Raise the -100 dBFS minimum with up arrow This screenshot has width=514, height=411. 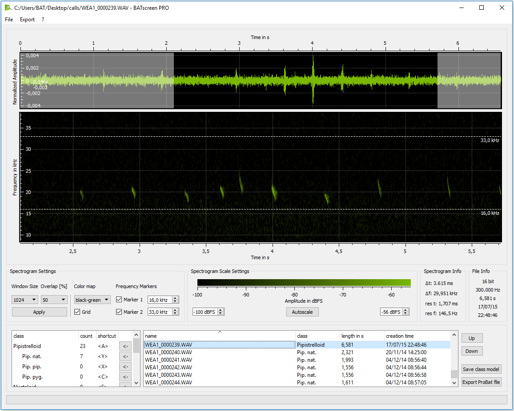pos(221,310)
